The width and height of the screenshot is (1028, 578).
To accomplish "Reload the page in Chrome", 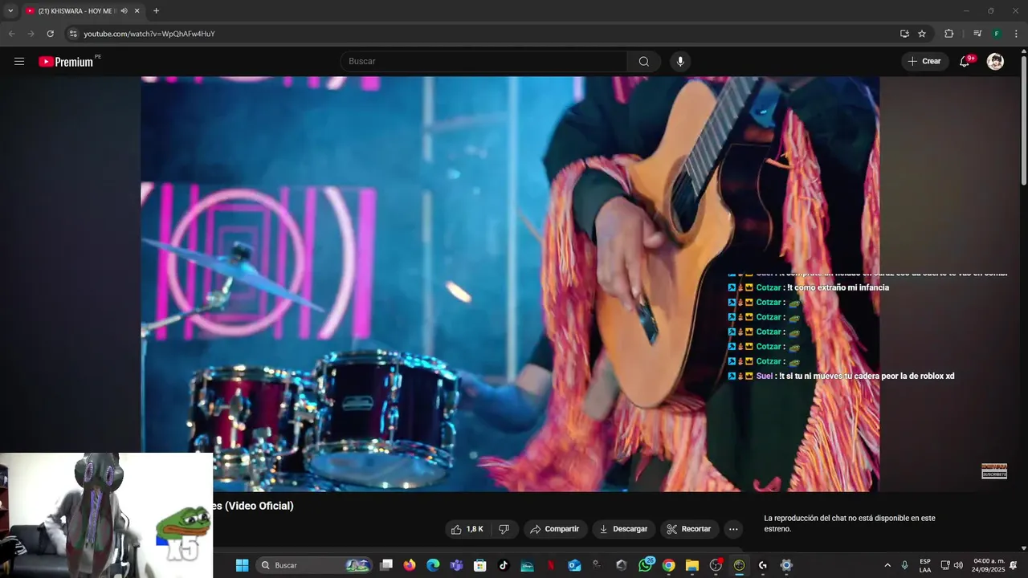I will (x=50, y=34).
